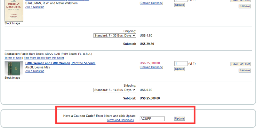Click the Little Women quantity field
Viewport: 256px width, 128px height.
(x=181, y=64)
